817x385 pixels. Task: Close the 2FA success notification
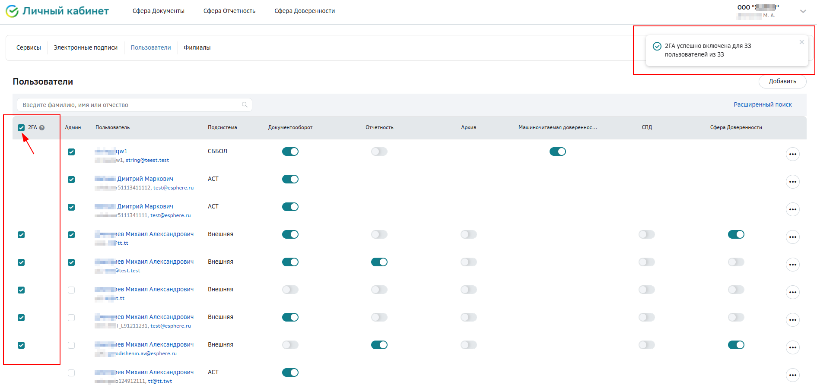click(x=802, y=42)
